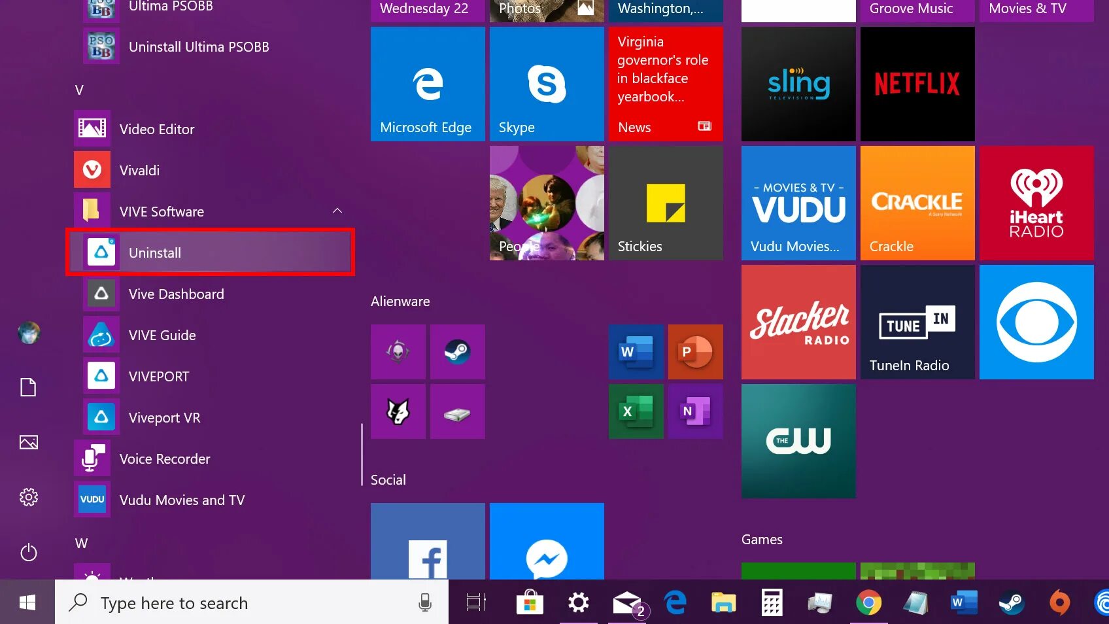Open the TuneIn Radio tile
This screenshot has width=1109, height=624.
(x=917, y=322)
